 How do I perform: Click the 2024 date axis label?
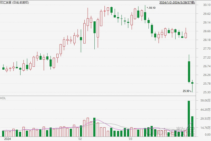pos(7,139)
